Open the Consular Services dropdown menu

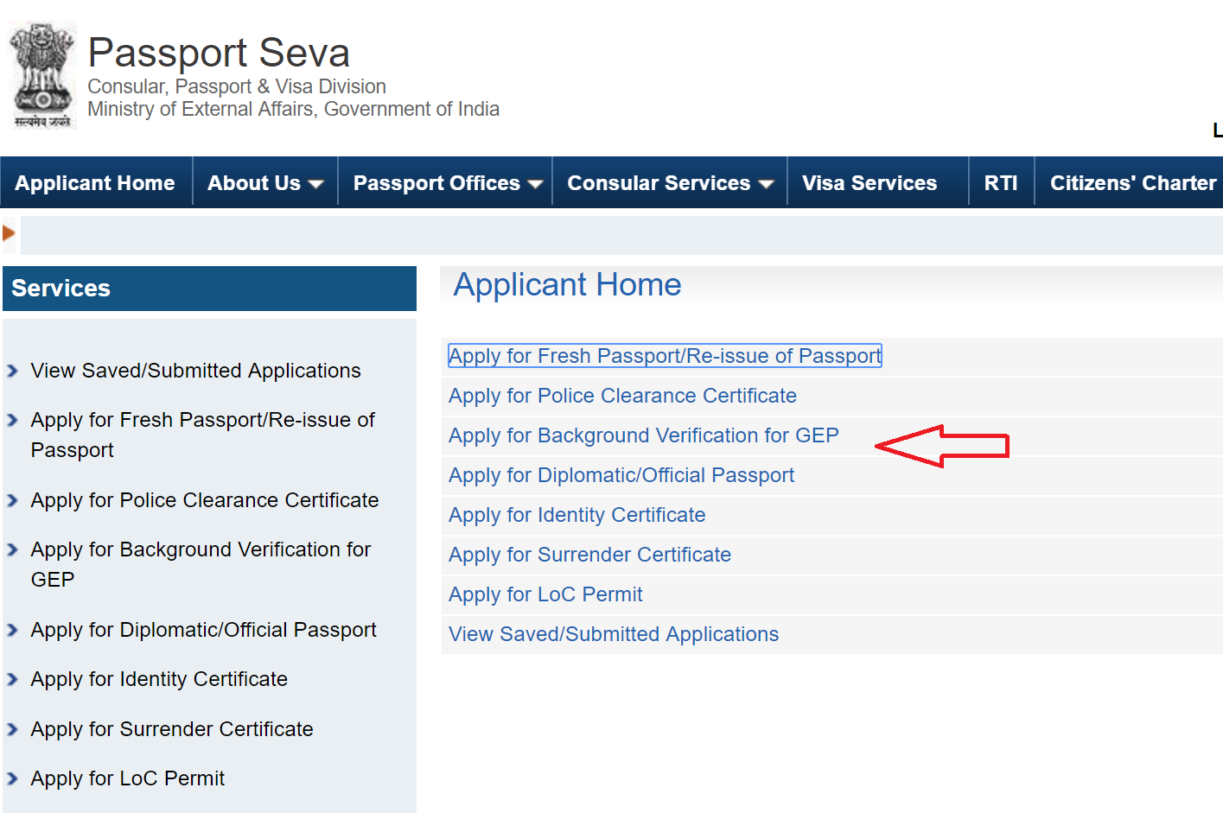click(669, 183)
